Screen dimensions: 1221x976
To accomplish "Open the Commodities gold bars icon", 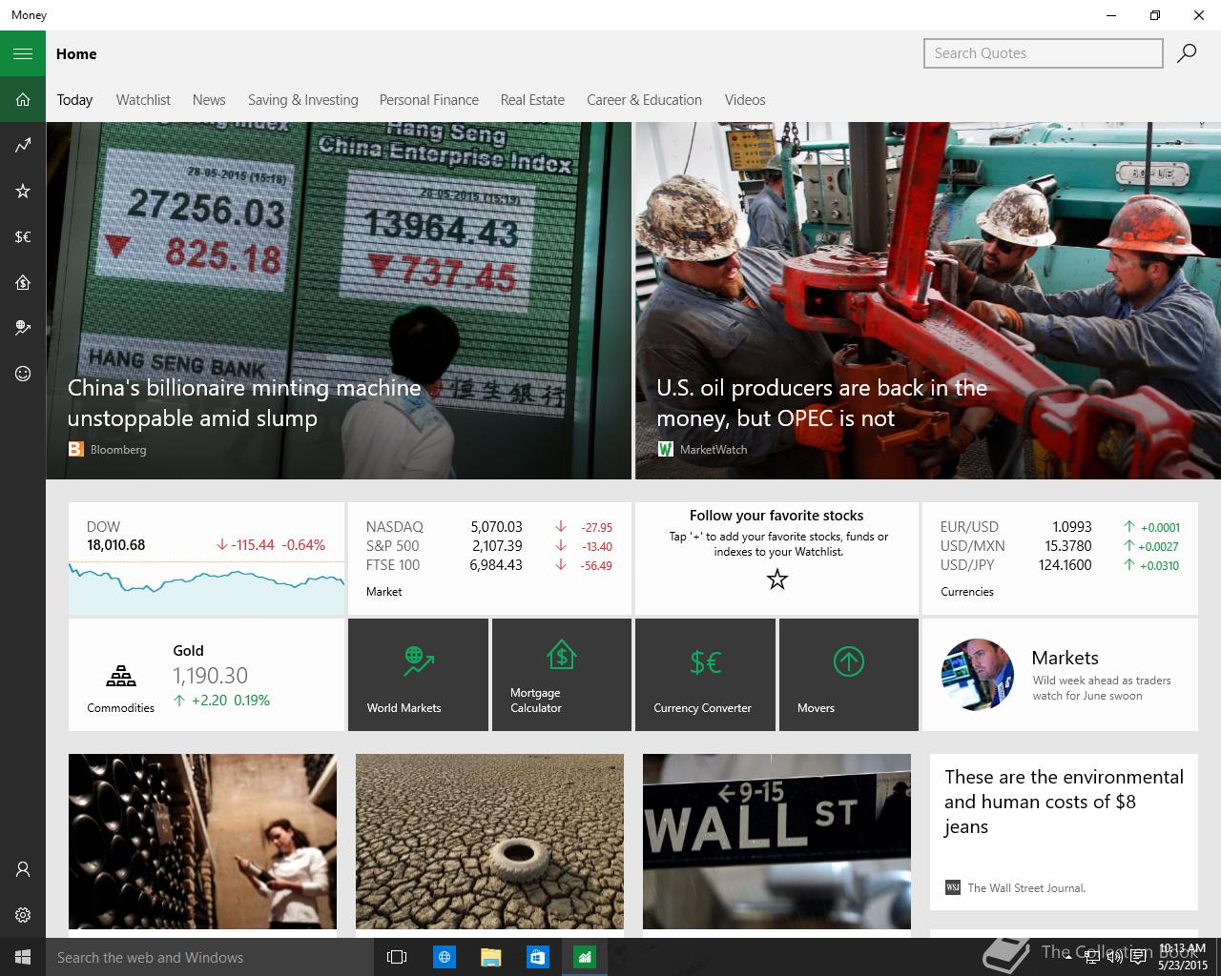I will click(121, 676).
